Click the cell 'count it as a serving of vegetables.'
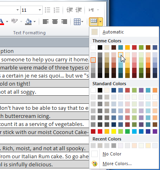 44,124
